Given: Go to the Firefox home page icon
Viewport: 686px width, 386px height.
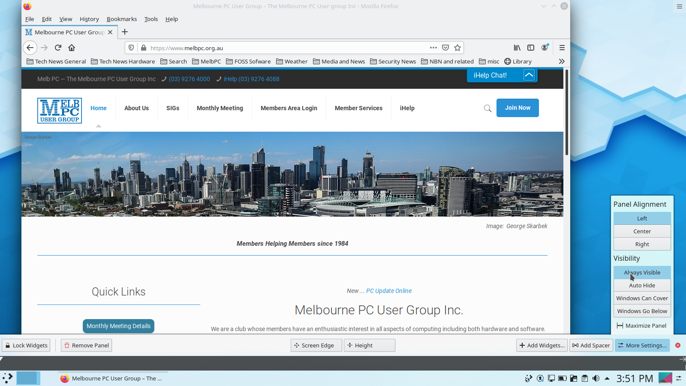Looking at the screenshot, I should coord(72,48).
